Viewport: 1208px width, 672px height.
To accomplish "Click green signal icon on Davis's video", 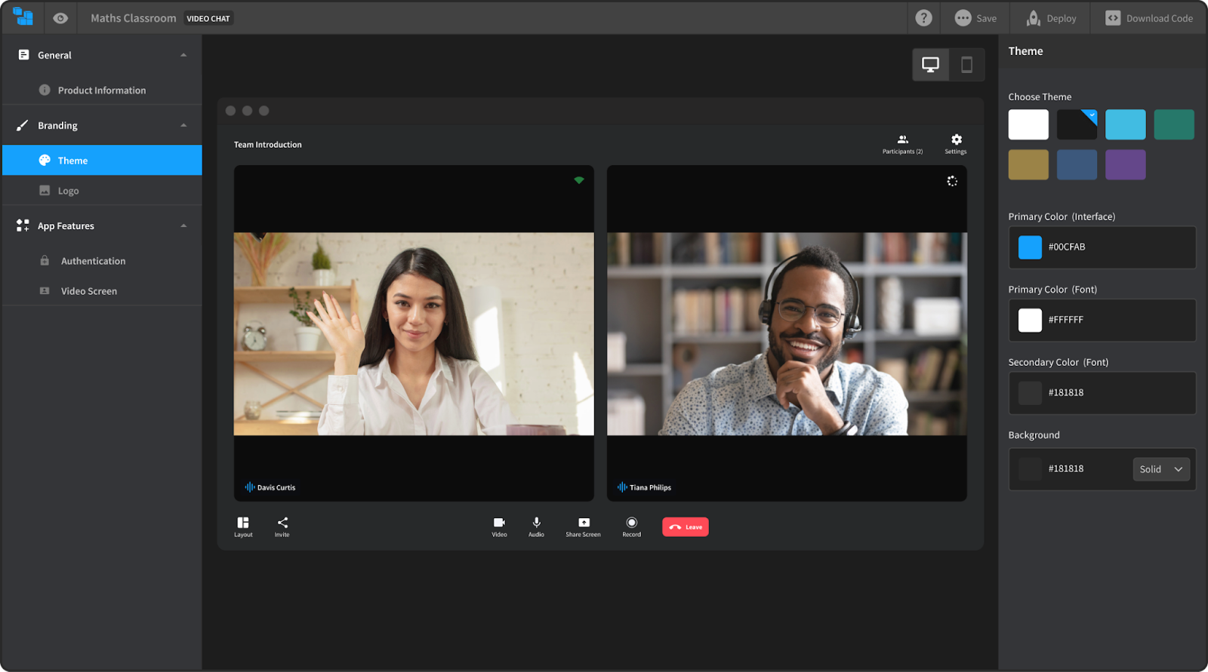I will pos(579,180).
